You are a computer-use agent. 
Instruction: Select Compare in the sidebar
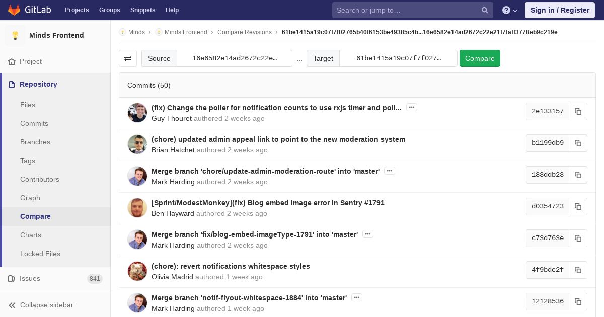click(35, 216)
